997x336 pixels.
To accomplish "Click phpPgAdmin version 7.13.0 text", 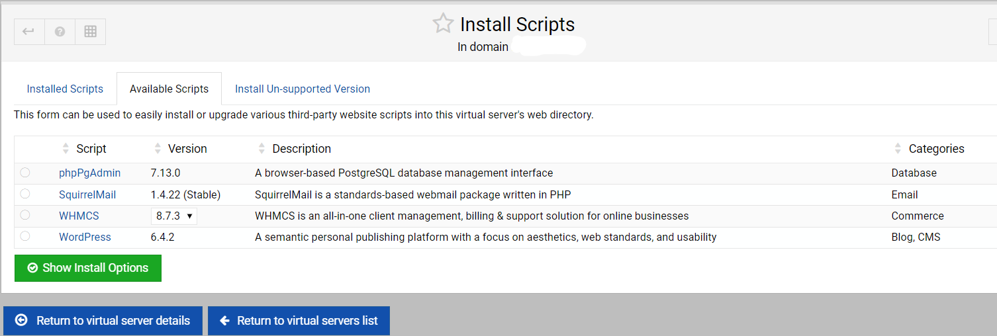I will (x=166, y=173).
